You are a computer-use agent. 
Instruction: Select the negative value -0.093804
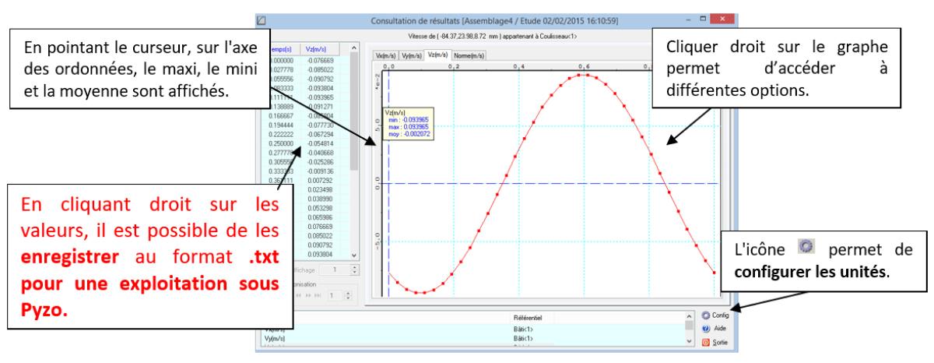(320, 87)
